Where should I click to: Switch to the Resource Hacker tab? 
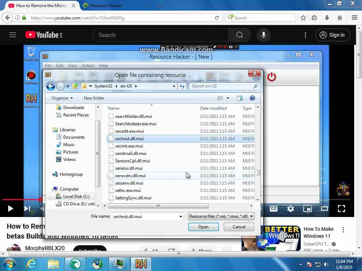tap(106, 6)
